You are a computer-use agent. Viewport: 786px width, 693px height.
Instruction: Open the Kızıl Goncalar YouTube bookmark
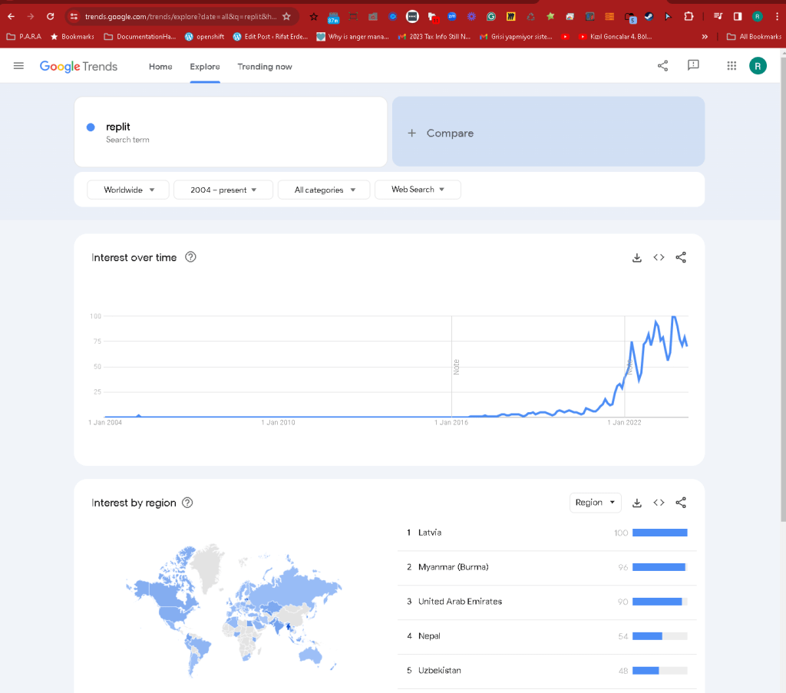click(615, 37)
